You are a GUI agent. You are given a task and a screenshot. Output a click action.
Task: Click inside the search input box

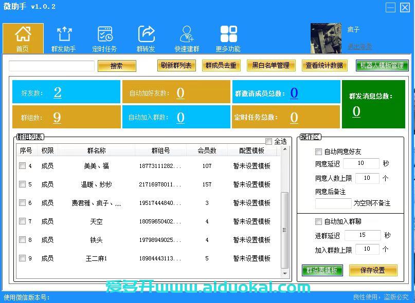tap(51, 65)
